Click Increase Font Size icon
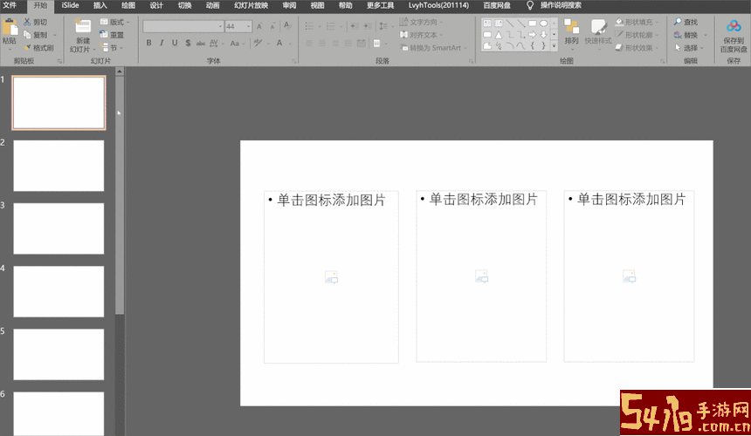 coord(259,26)
